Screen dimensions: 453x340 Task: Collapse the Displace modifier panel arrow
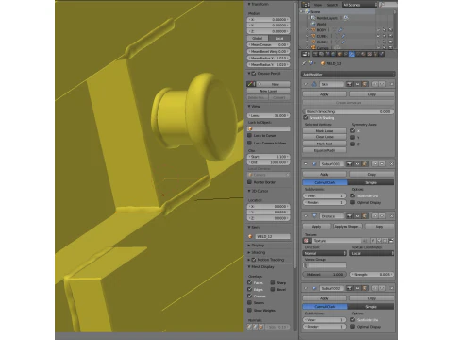point(306,216)
